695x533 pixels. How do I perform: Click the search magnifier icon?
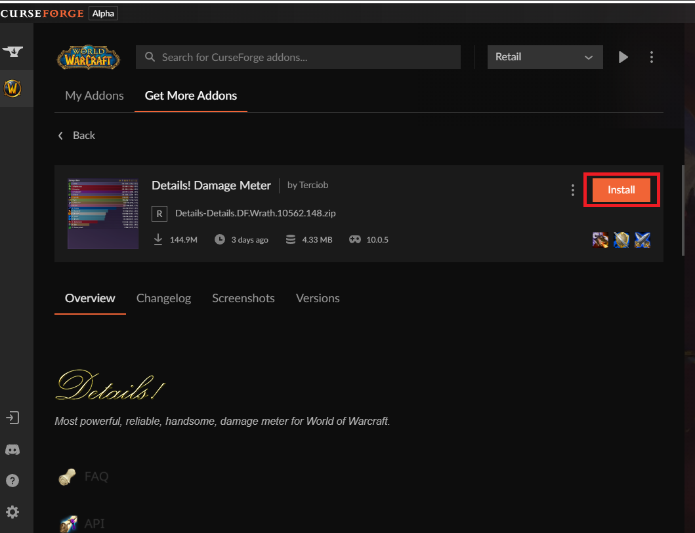[150, 57]
